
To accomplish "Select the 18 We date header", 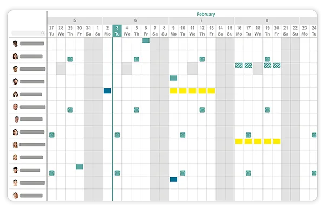I will point(258,31).
